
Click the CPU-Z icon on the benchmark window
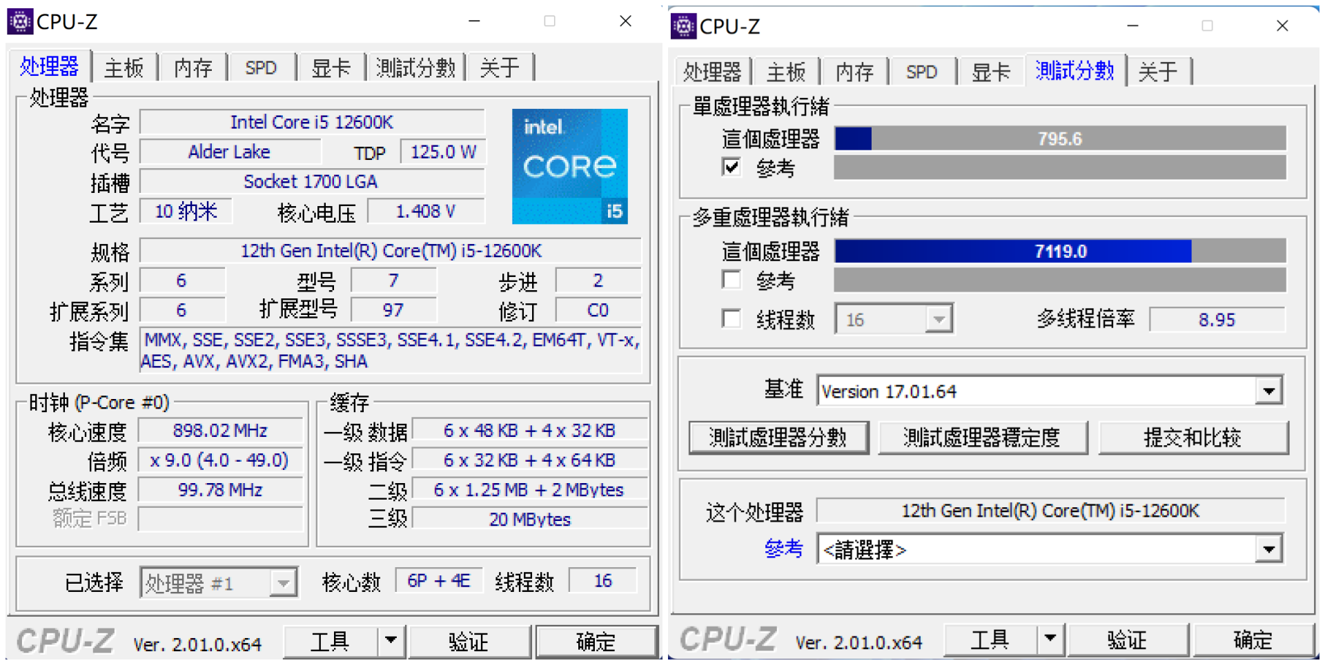(683, 26)
